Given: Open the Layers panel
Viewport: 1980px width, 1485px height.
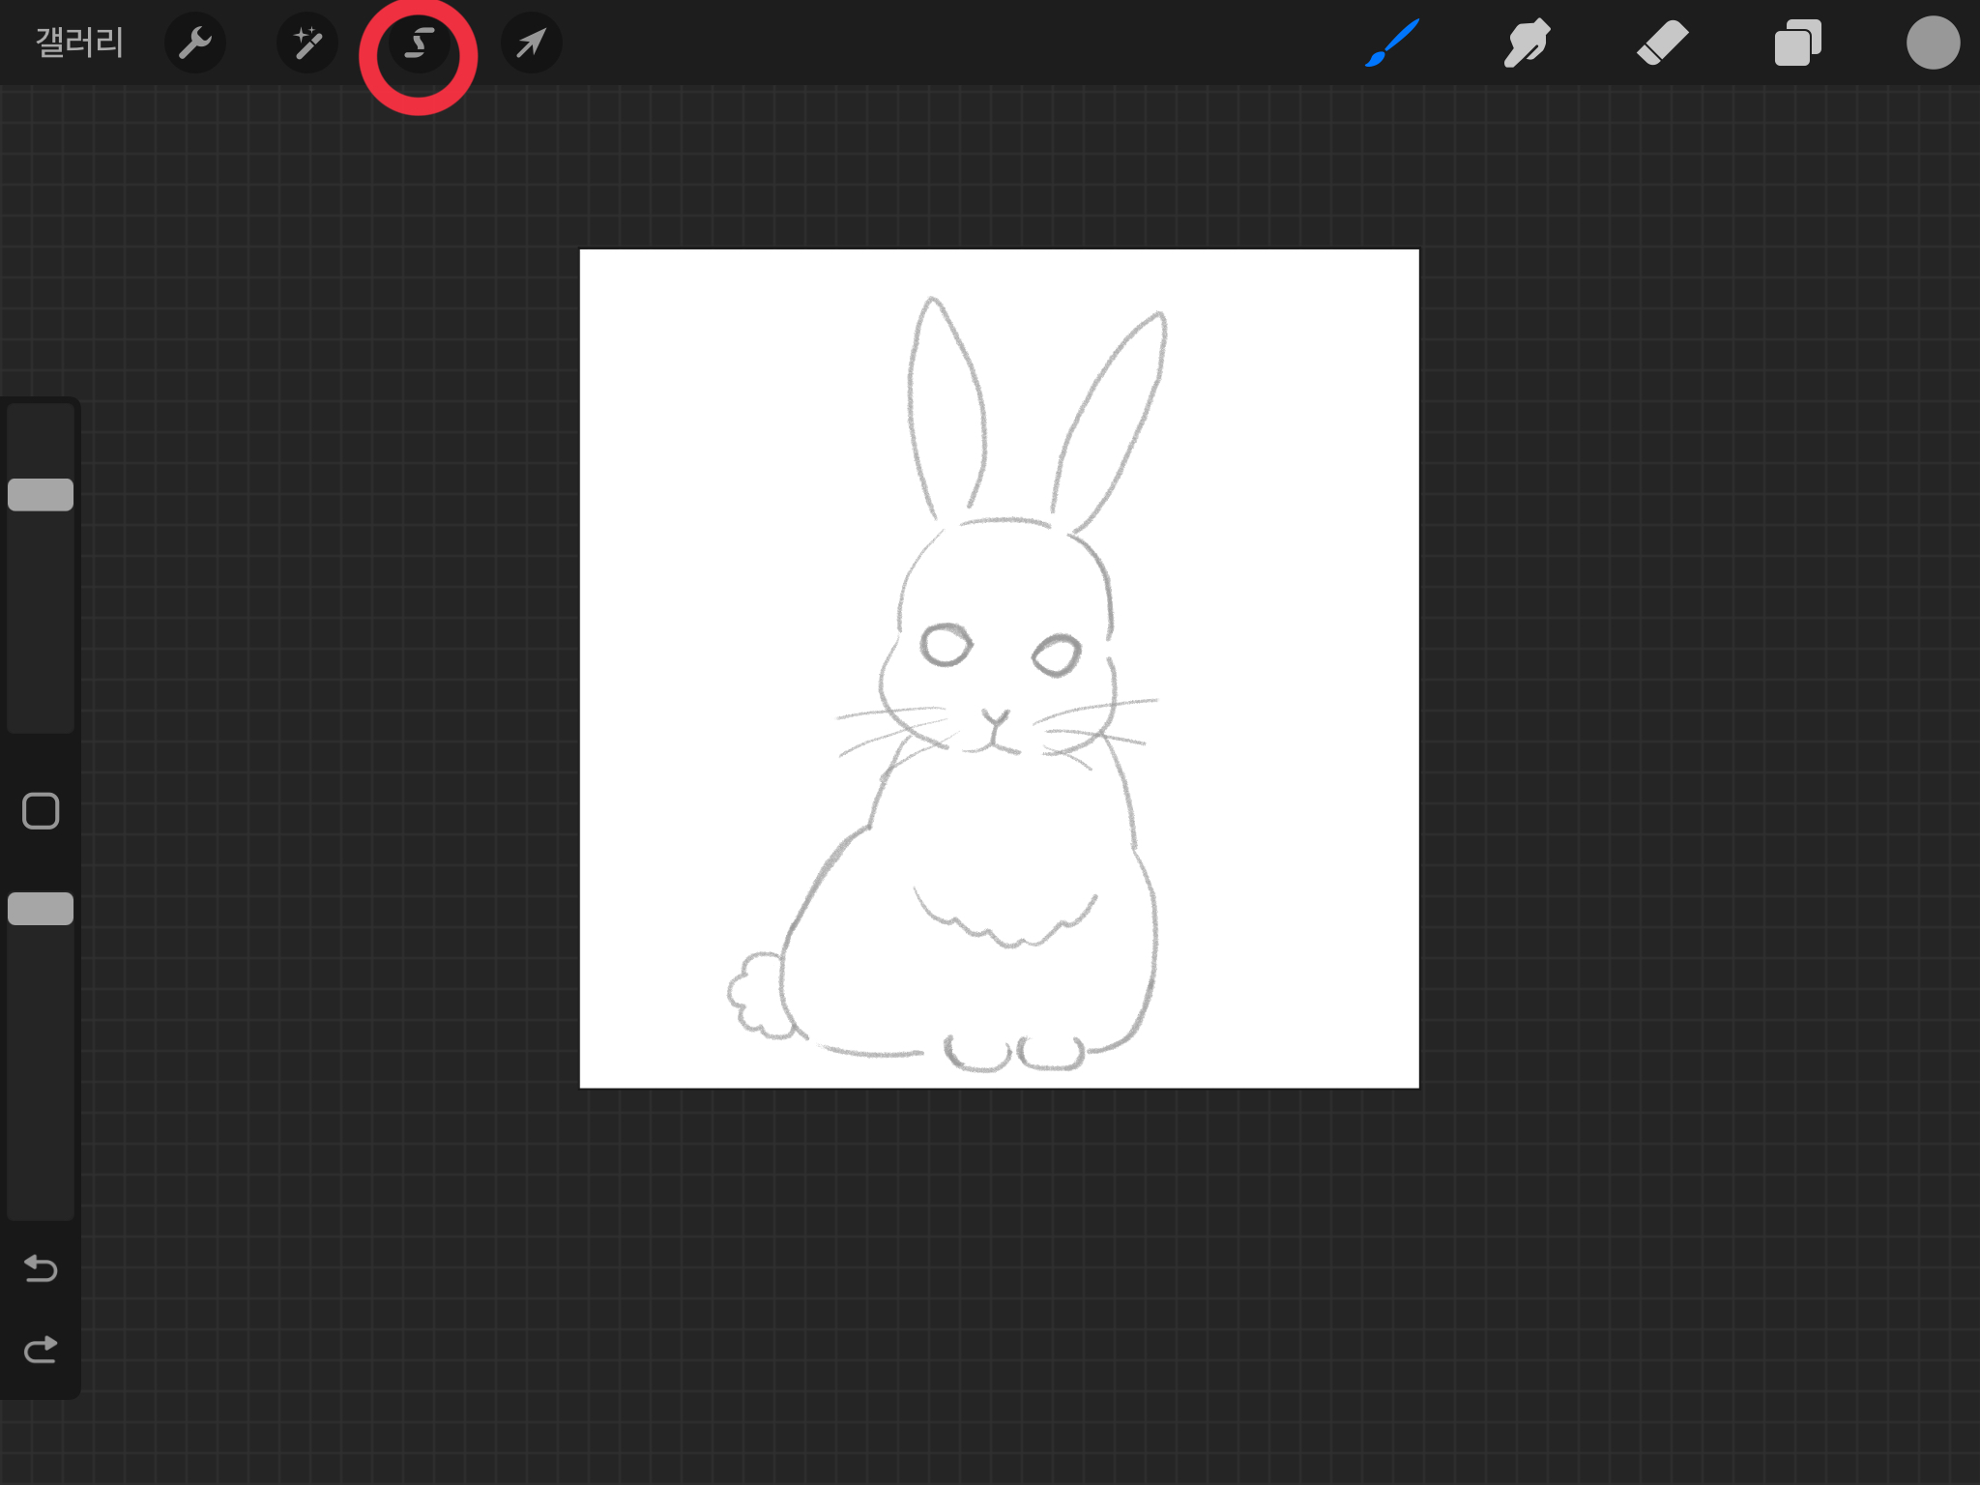Looking at the screenshot, I should [1797, 43].
